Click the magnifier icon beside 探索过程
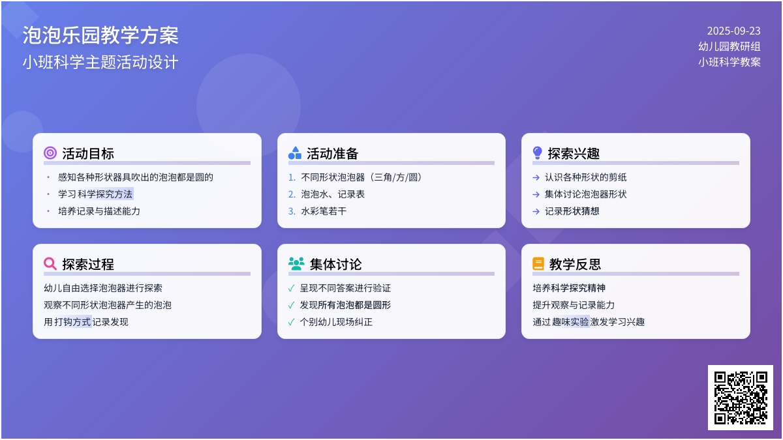The width and height of the screenshot is (783, 440). coord(50,264)
